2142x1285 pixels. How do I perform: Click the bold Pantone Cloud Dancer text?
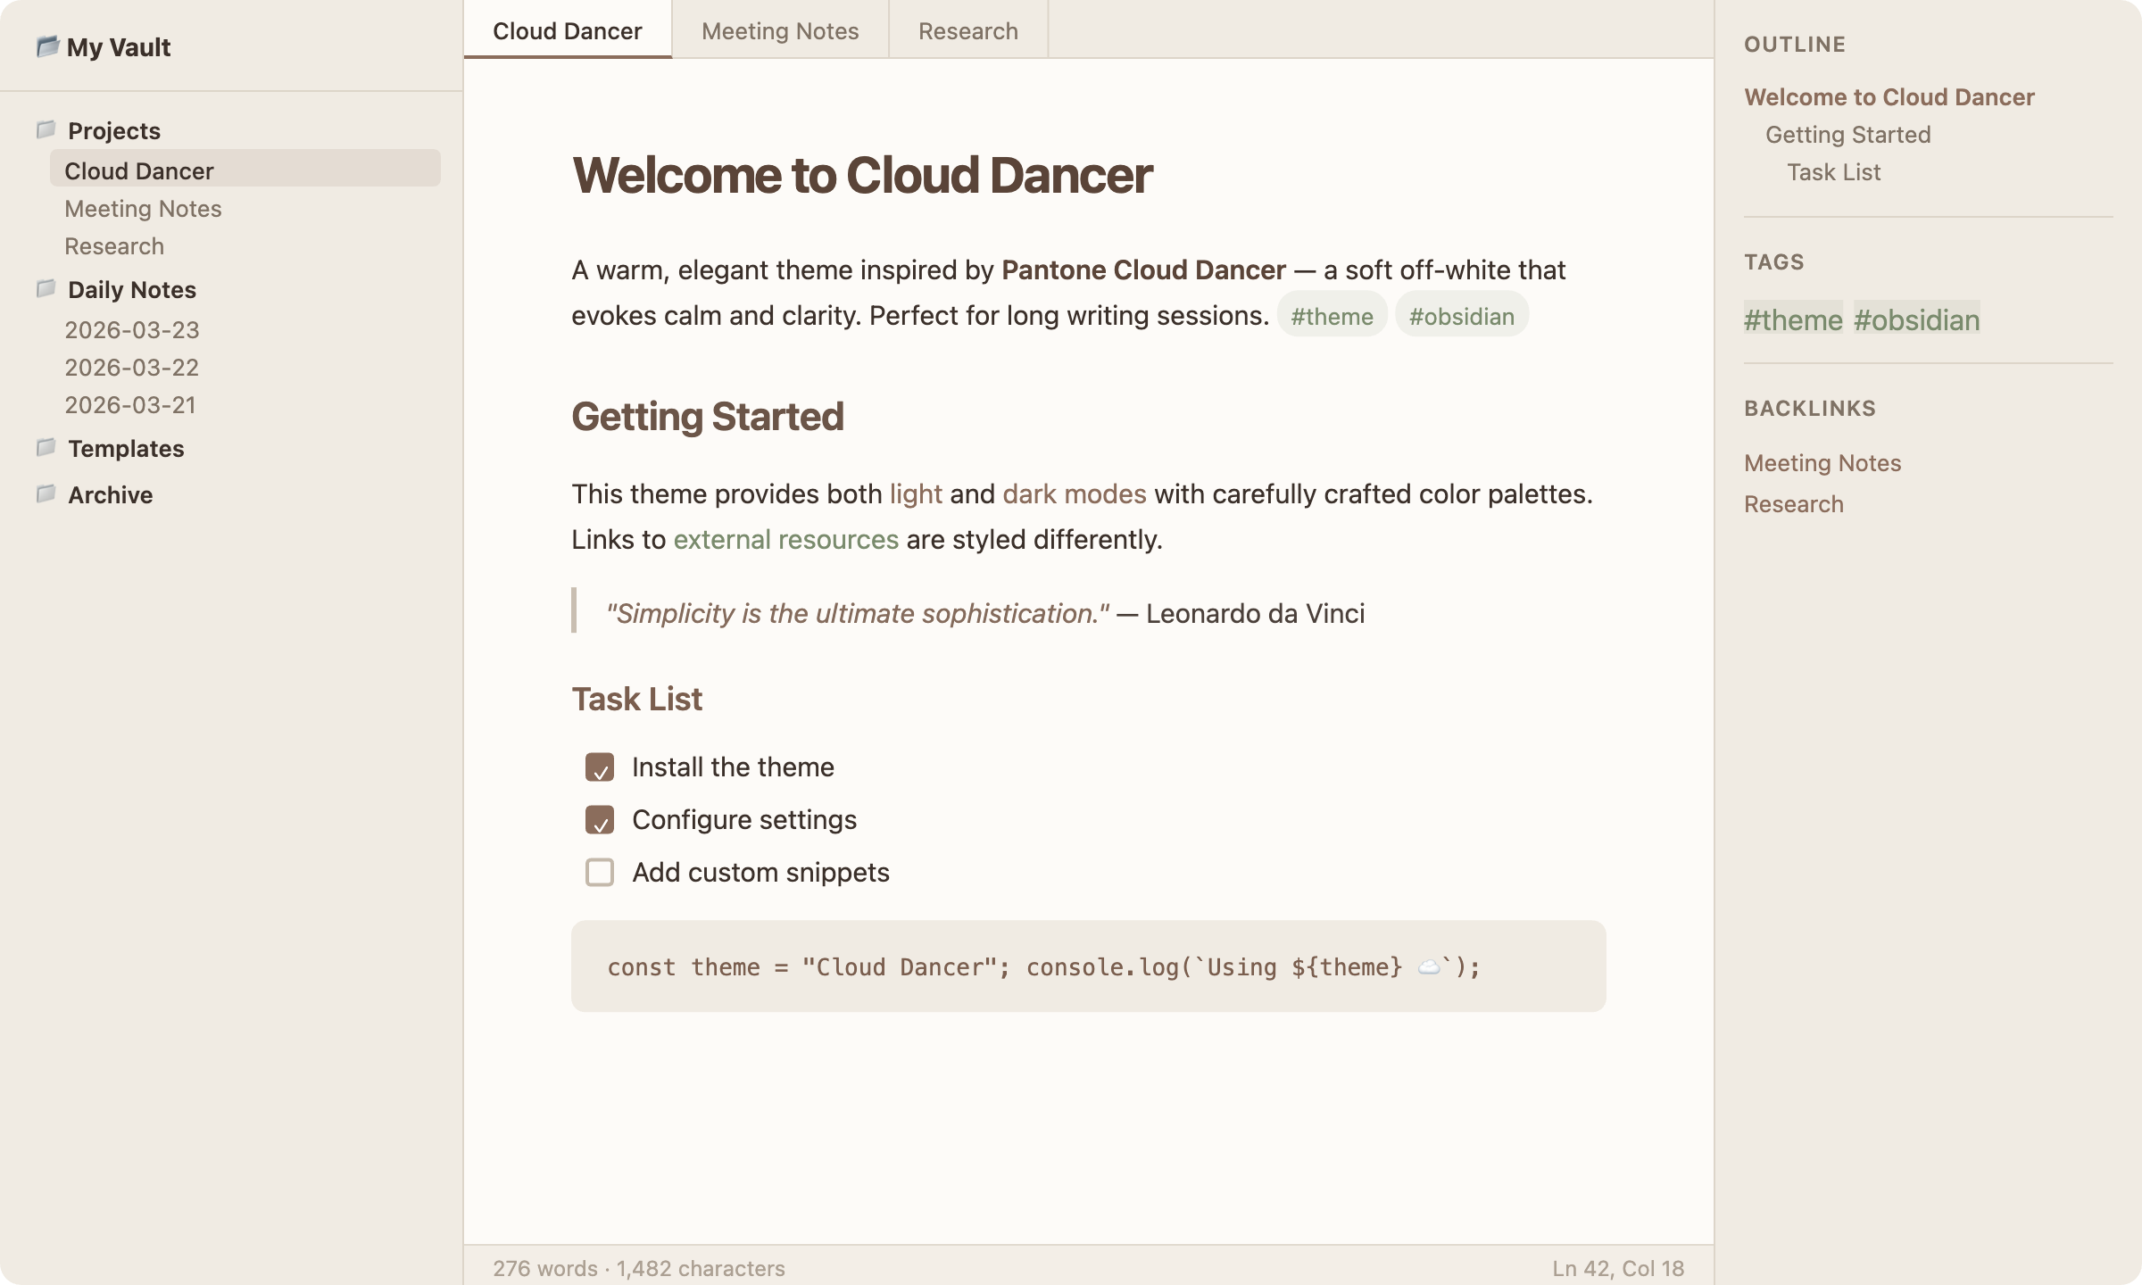(1143, 269)
